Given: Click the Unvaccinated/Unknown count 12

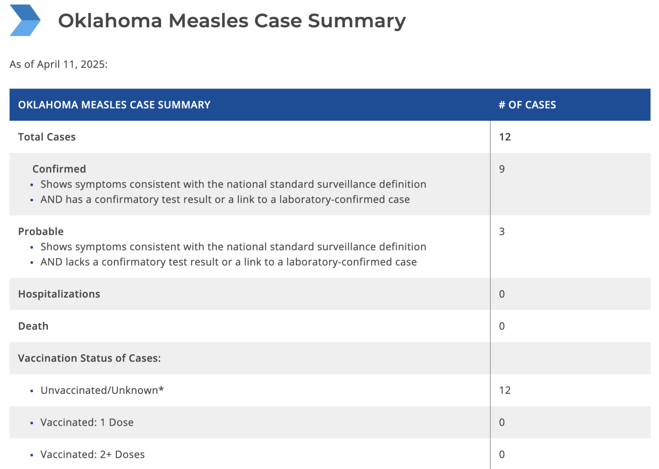Looking at the screenshot, I should coord(505,390).
